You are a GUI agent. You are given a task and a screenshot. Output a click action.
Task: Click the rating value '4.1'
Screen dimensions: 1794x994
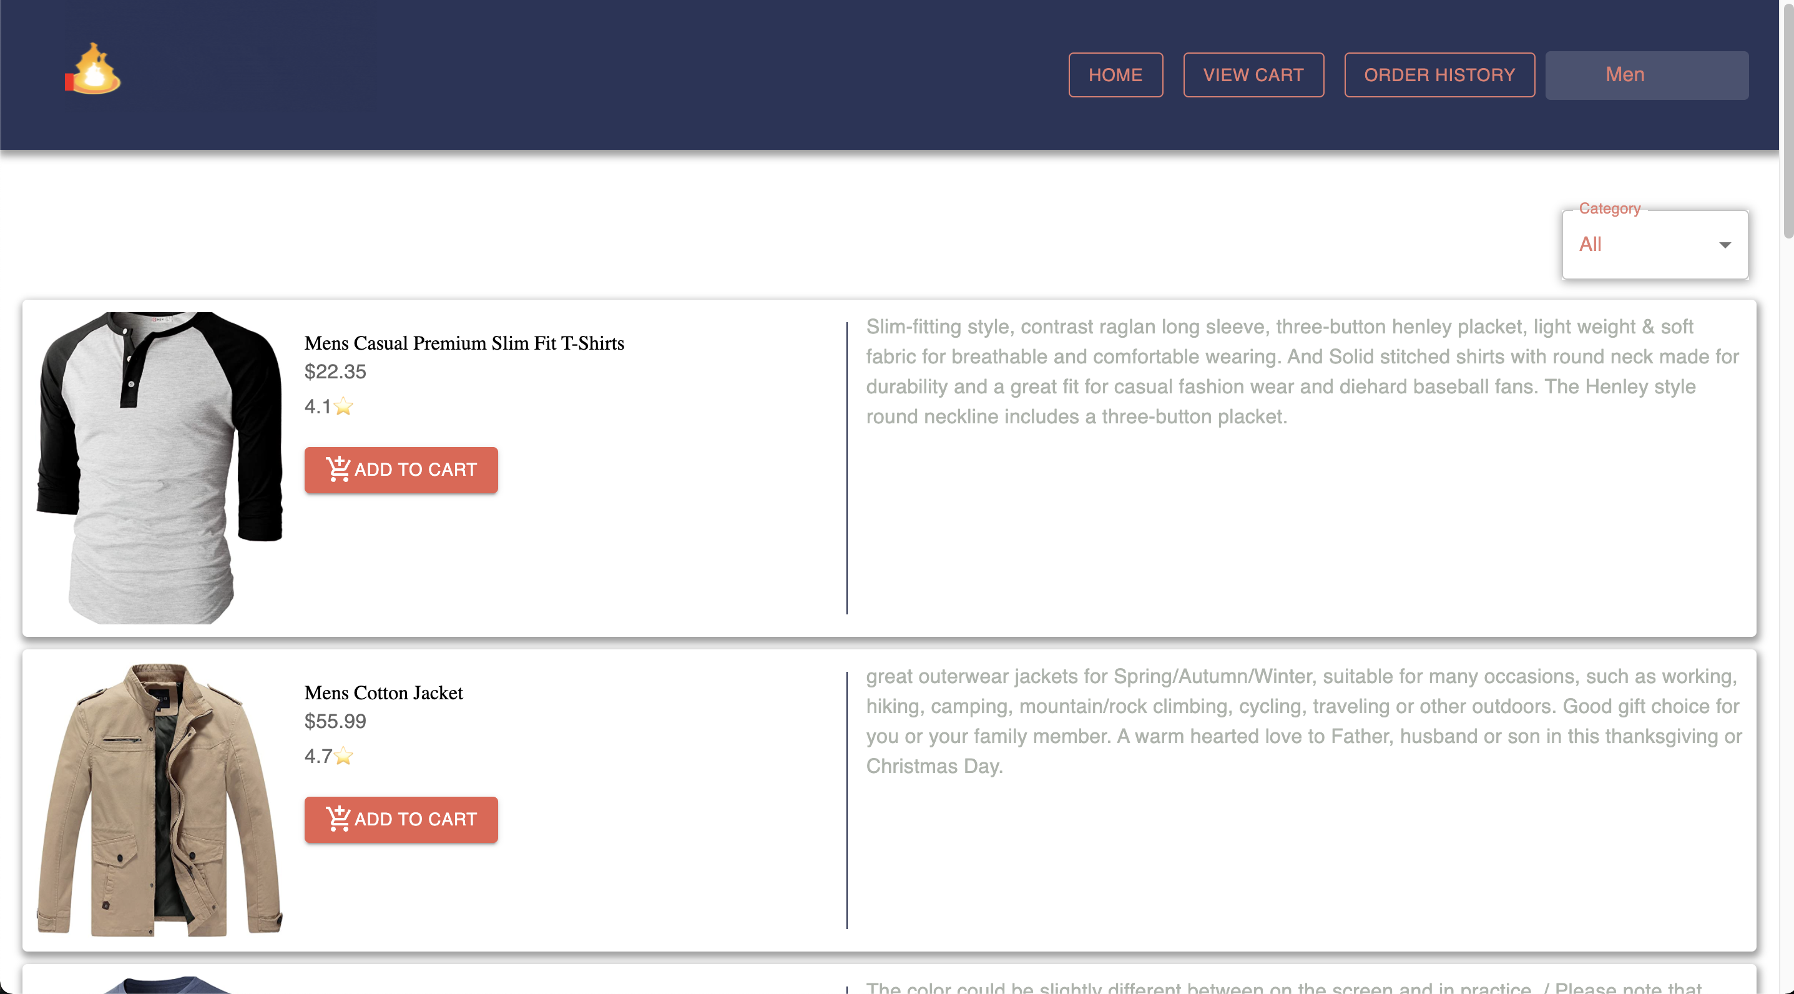tap(318, 407)
